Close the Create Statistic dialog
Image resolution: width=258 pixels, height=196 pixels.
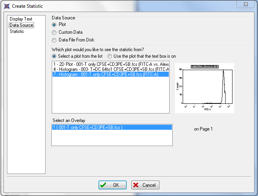pos(246,4)
